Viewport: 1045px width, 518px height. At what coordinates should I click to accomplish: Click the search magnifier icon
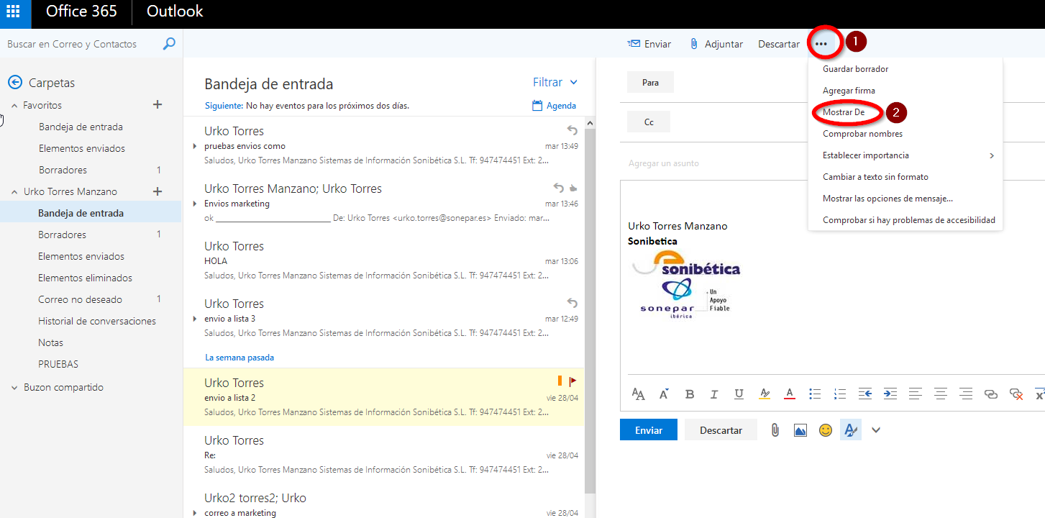(x=169, y=44)
